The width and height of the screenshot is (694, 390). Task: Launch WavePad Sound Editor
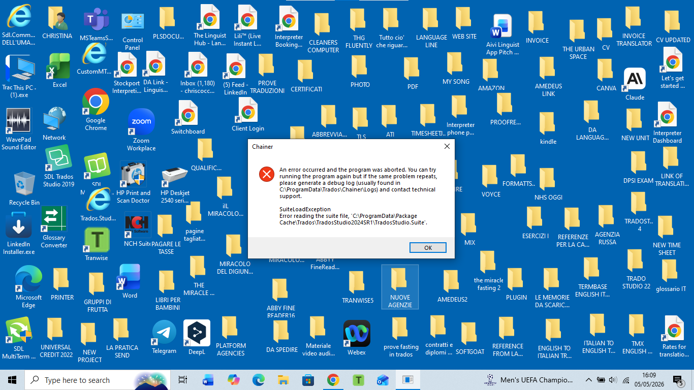(x=19, y=129)
